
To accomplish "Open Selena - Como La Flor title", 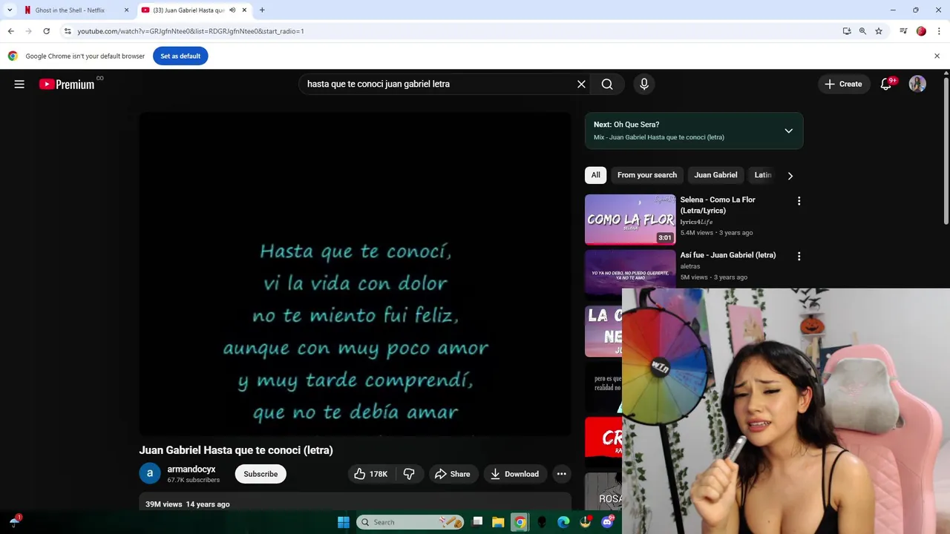I will pyautogui.click(x=718, y=205).
